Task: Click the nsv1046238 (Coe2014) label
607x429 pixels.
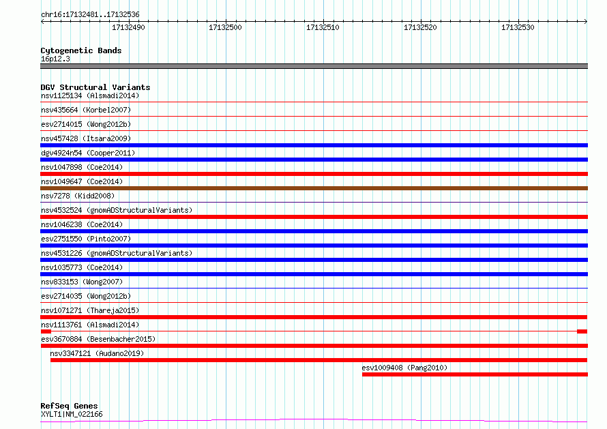Action: point(82,224)
